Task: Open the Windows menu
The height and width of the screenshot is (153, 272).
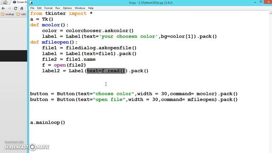Action: 80,8
